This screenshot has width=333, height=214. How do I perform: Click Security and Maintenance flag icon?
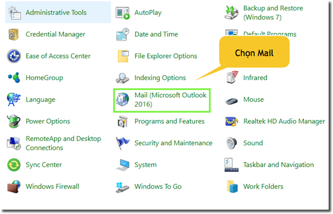[123, 143]
